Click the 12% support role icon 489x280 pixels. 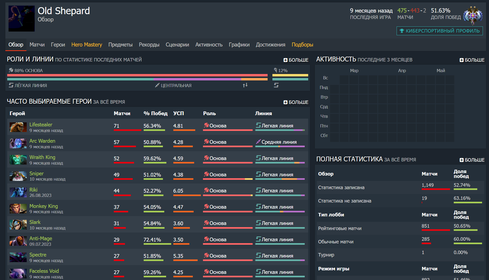click(x=275, y=70)
